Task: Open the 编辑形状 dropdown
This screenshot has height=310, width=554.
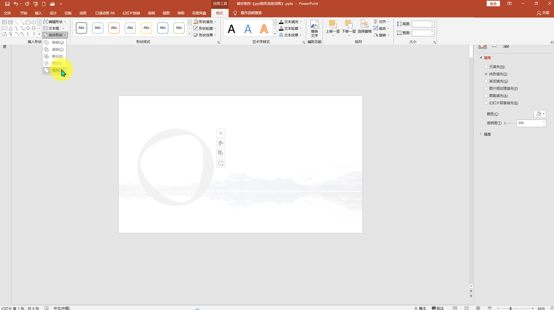Action: (x=55, y=22)
